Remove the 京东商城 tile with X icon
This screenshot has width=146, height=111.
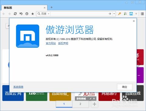point(94,99)
